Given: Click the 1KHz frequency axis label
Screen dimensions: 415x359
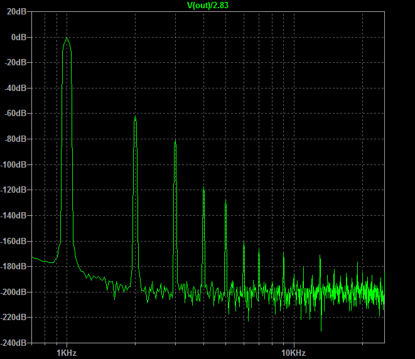Looking at the screenshot, I should coord(67,353).
